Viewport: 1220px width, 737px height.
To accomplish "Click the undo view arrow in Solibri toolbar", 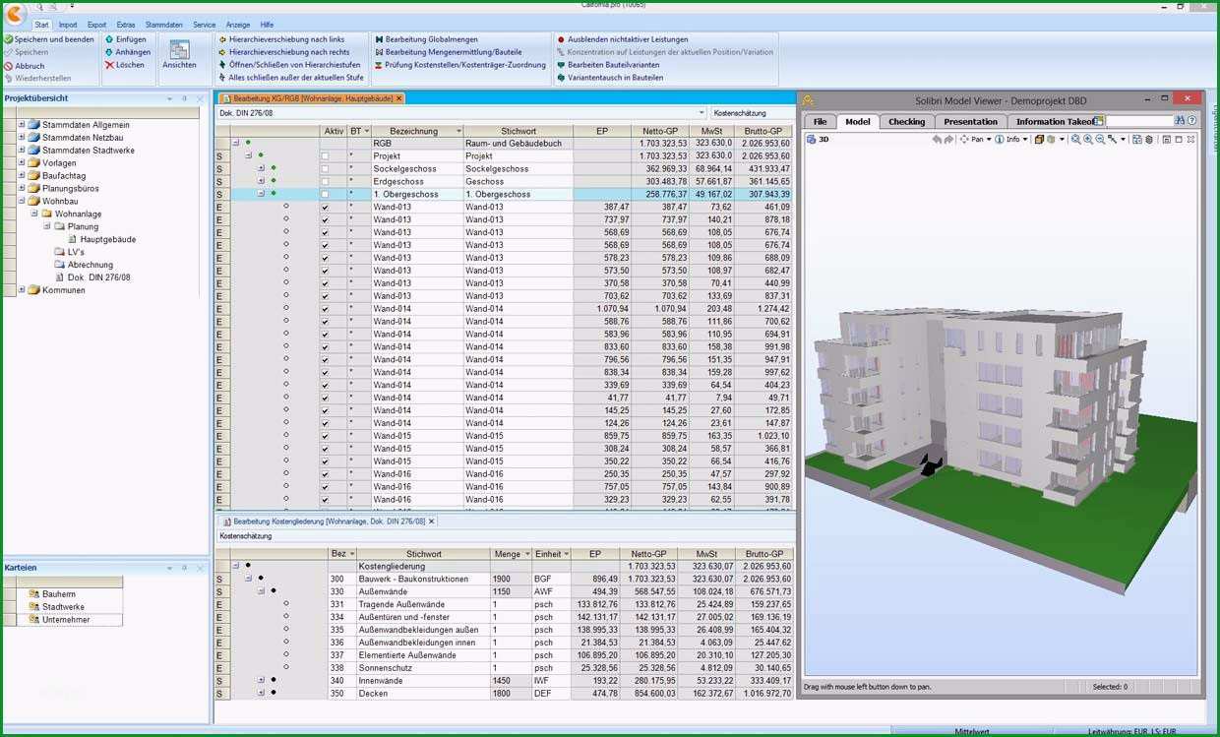I will pyautogui.click(x=937, y=140).
